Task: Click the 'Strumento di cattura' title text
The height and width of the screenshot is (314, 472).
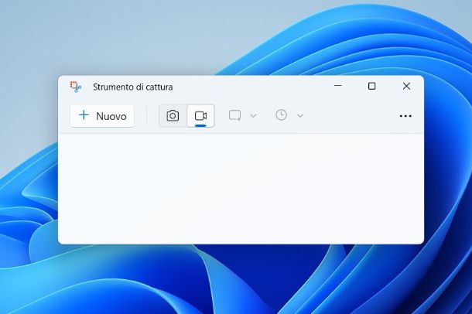Action: pyautogui.click(x=133, y=87)
